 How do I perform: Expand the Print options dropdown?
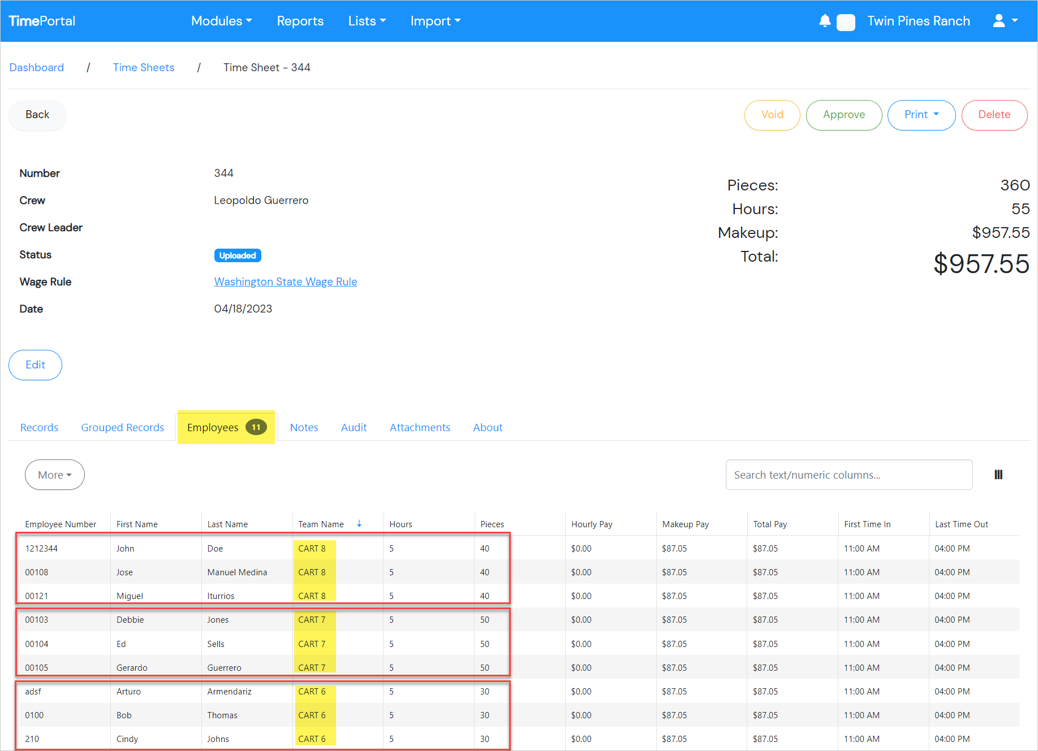(921, 115)
